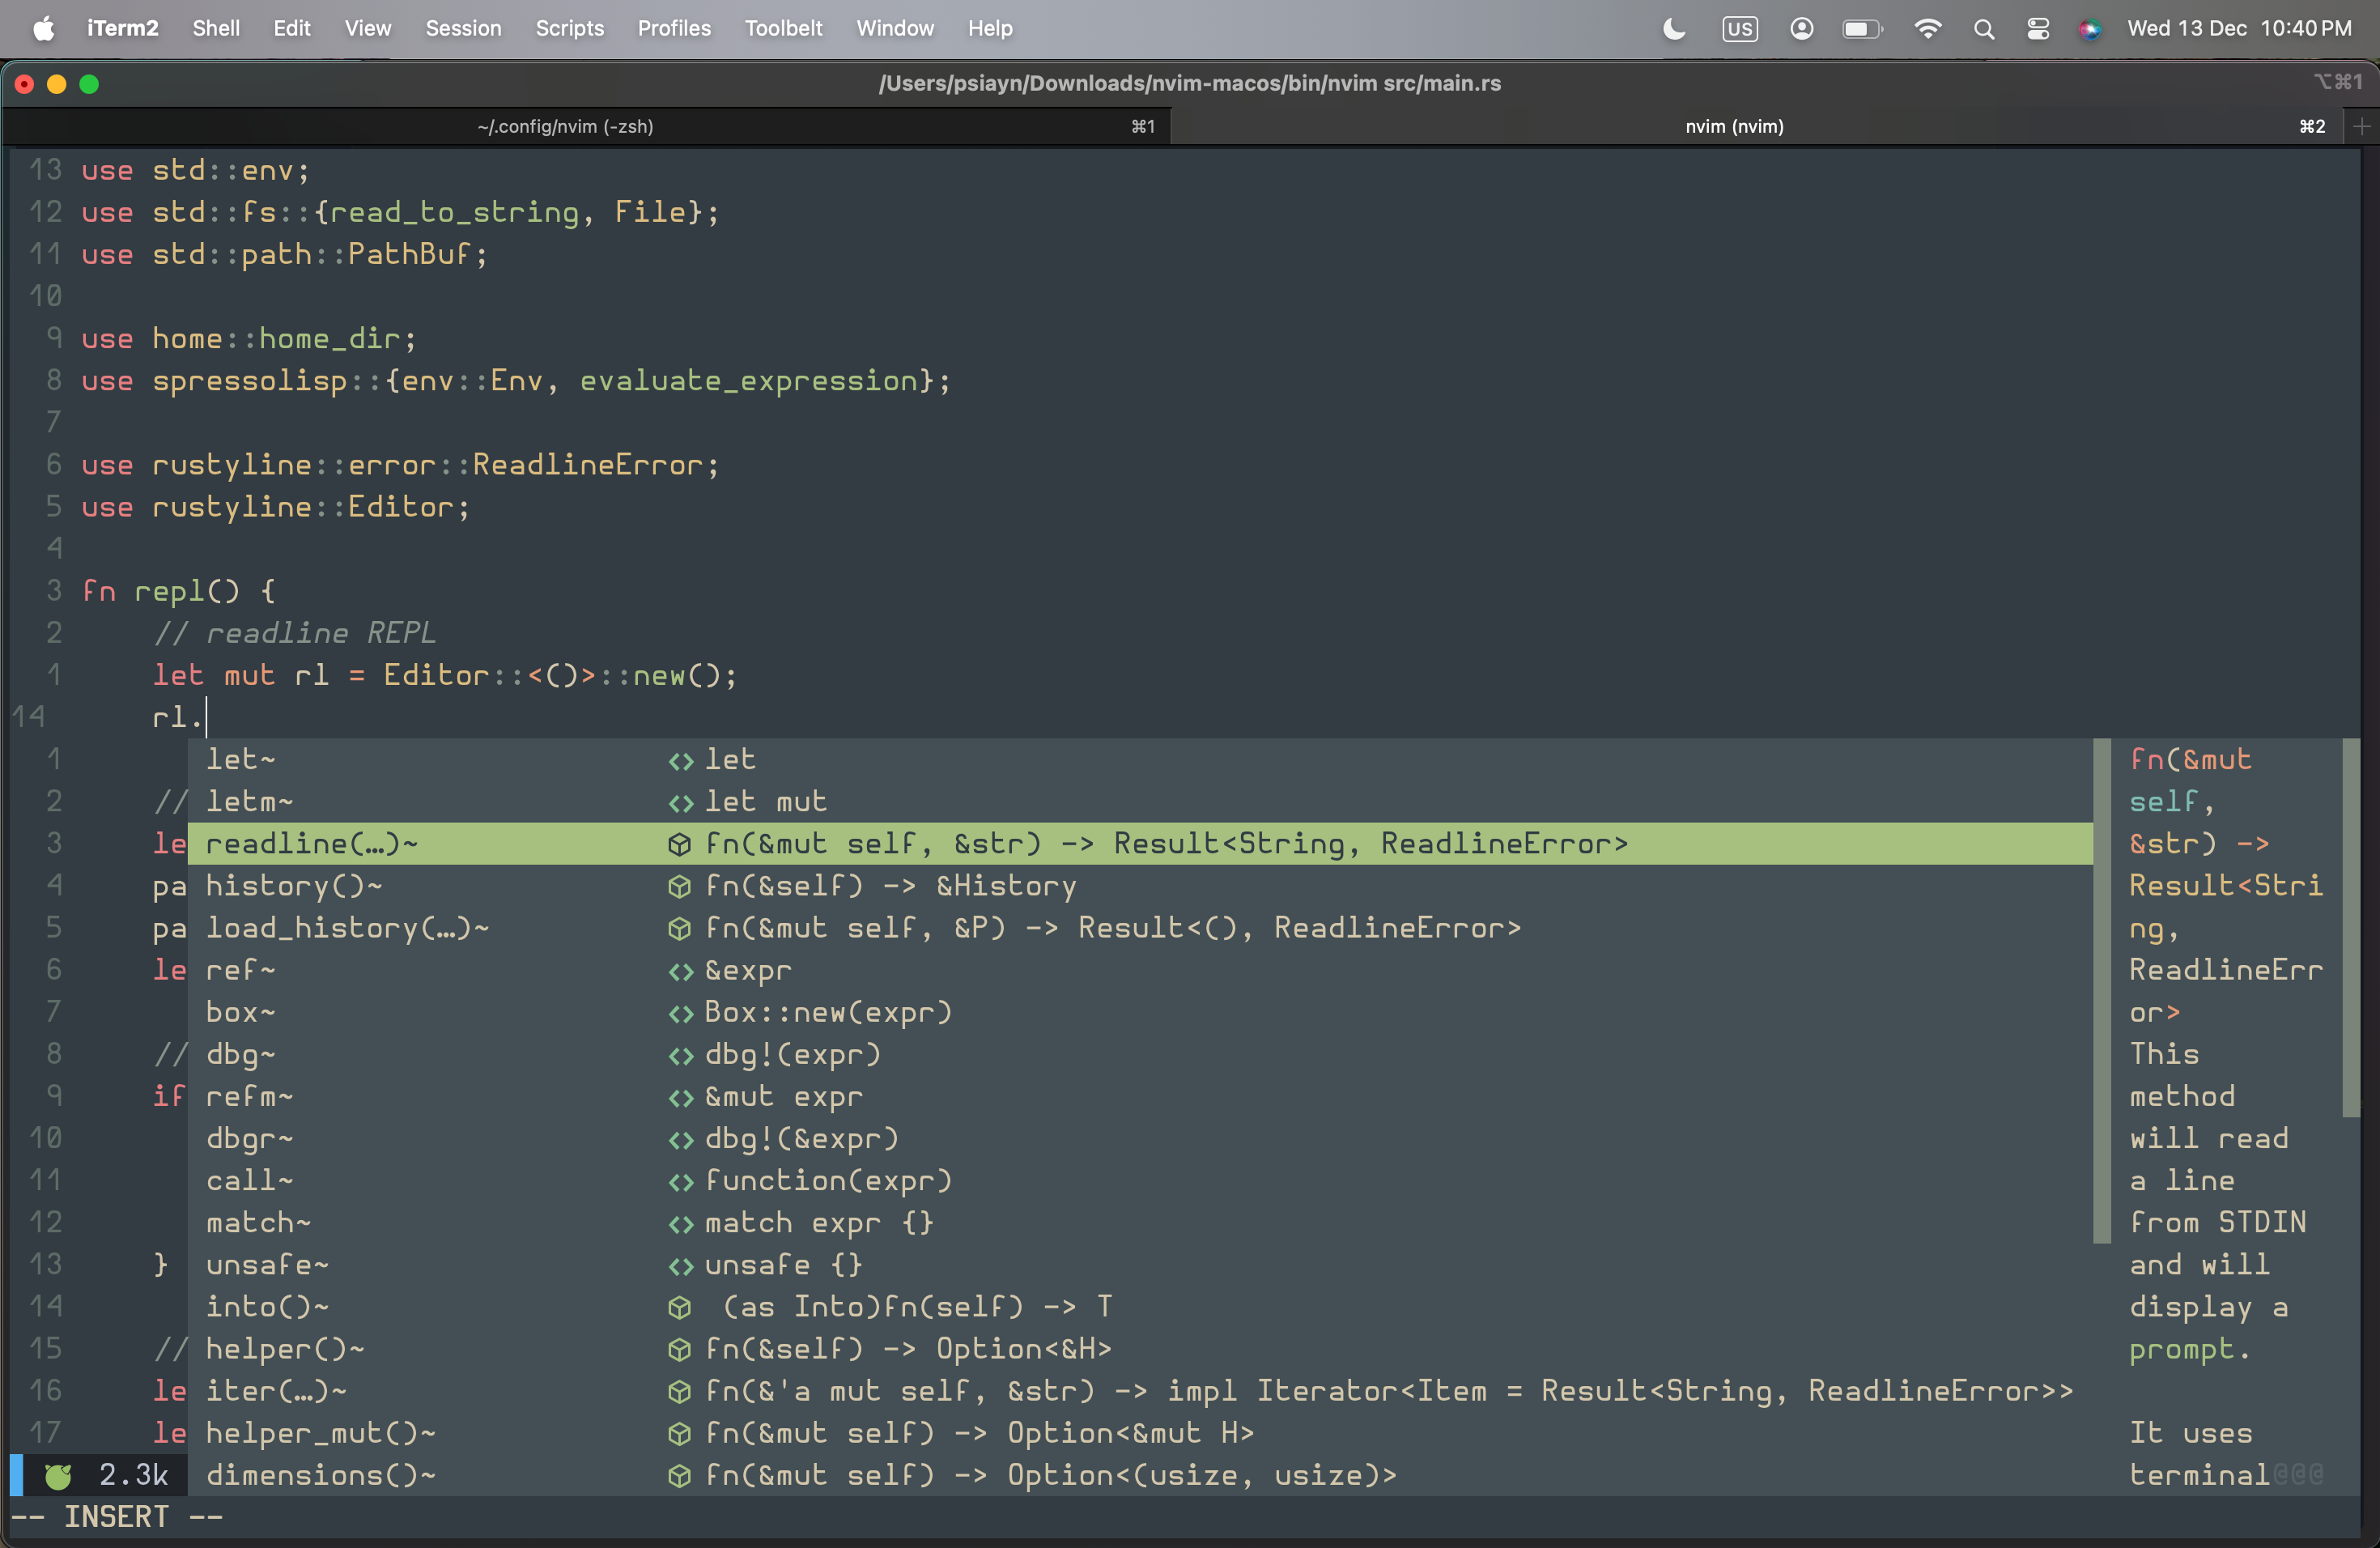Click 'use rustyline::Editor;' import line
The width and height of the screenshot is (2380, 1548).
click(x=276, y=507)
